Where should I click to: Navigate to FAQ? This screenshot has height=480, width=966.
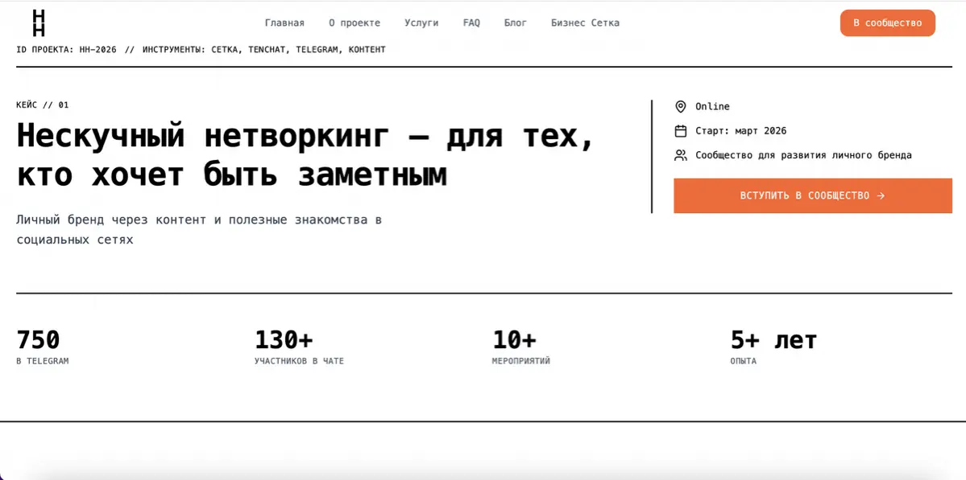pyautogui.click(x=471, y=23)
